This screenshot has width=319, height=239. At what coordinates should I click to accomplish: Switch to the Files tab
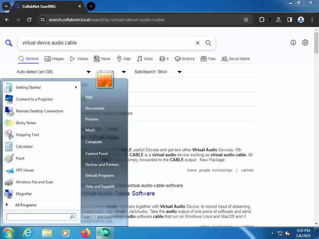[208, 59]
